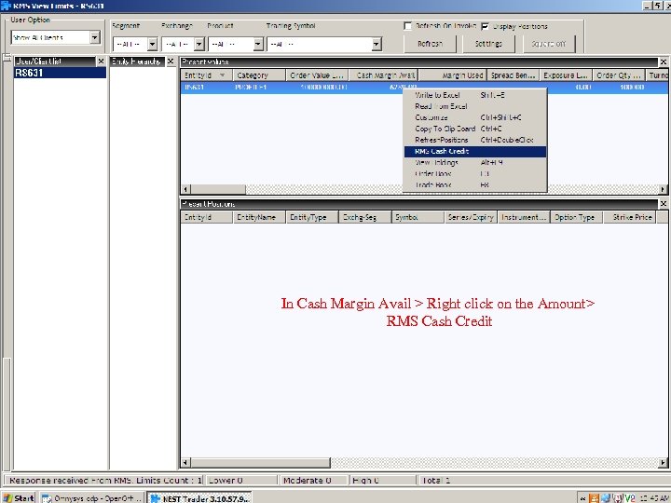Click the Moderate 0 status bar entry
The width and height of the screenshot is (671, 503).
click(x=313, y=481)
